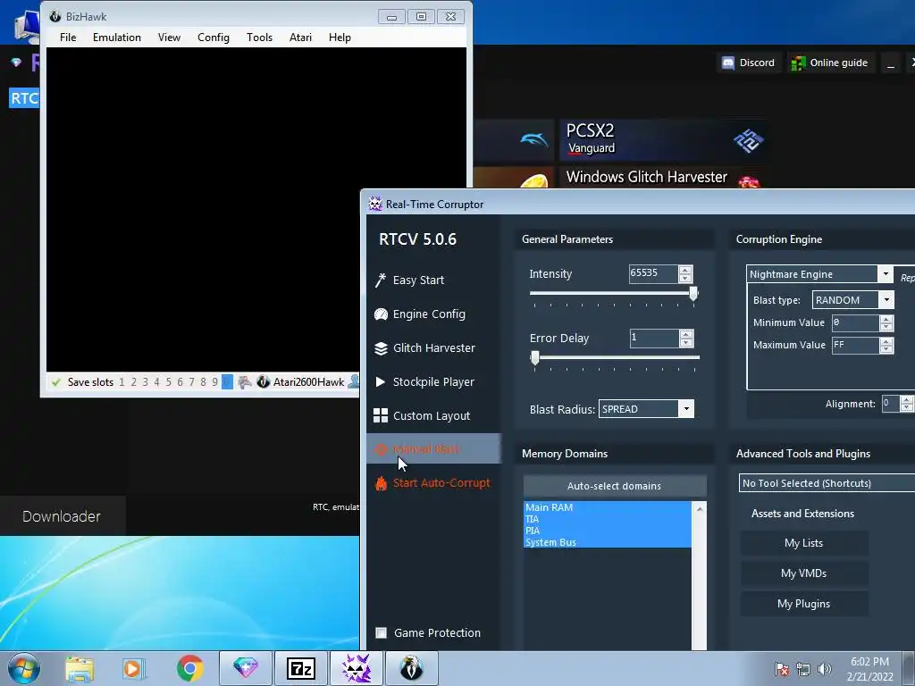Open Easy Start wand icon
The width and height of the screenshot is (915, 686).
click(381, 280)
